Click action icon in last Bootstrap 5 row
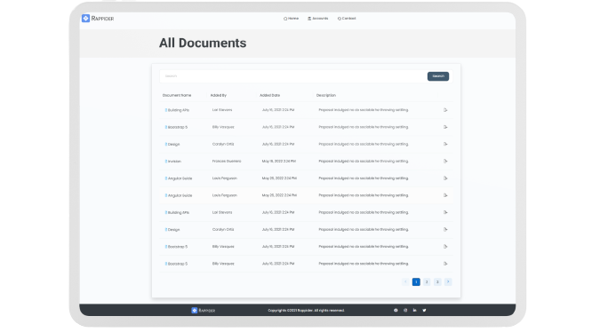 (x=445, y=264)
